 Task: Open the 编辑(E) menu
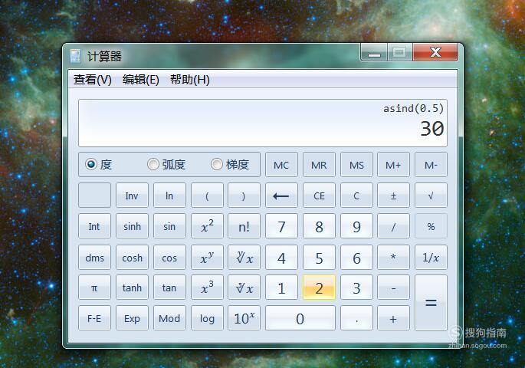coord(140,80)
